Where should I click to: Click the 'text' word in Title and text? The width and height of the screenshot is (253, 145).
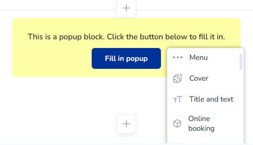click(227, 99)
